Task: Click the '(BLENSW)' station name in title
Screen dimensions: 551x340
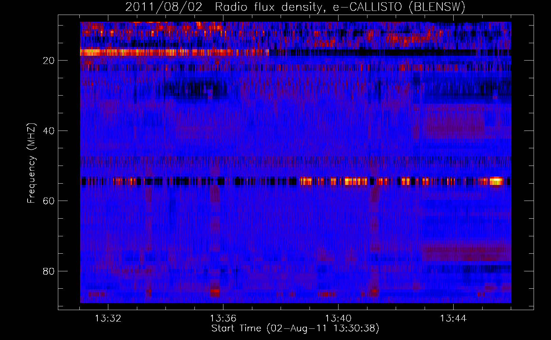Action: tap(437, 7)
